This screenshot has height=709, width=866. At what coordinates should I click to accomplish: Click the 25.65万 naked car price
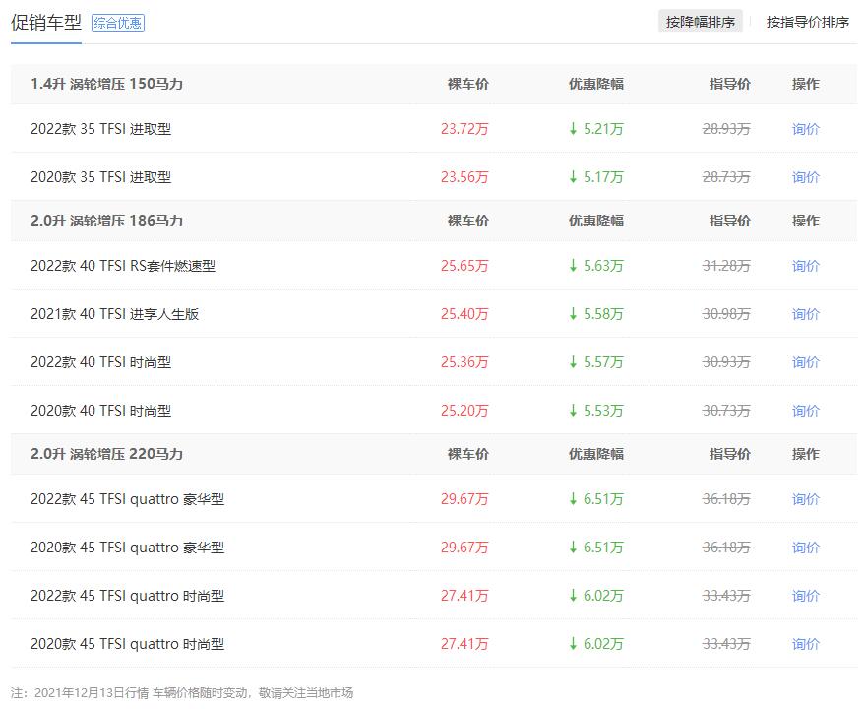click(x=464, y=266)
